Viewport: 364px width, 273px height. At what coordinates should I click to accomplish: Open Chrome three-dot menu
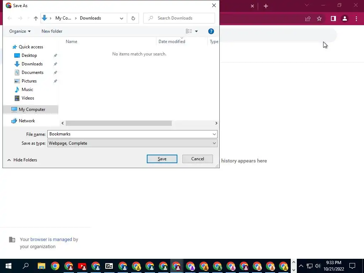[x=356, y=18]
